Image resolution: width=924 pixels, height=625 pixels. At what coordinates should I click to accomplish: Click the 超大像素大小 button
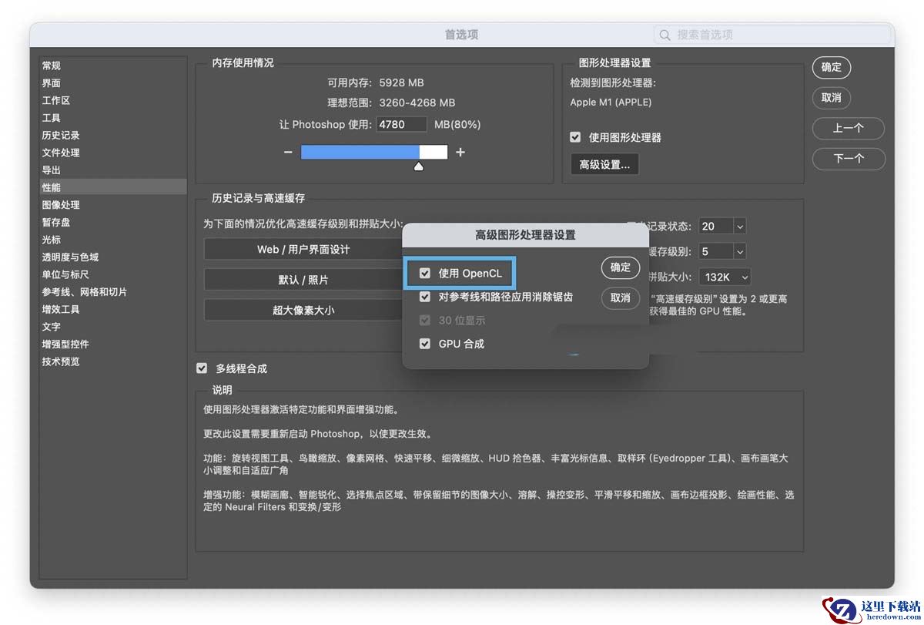click(303, 311)
